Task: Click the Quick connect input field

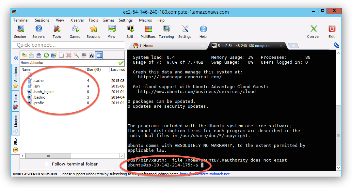Action: pyautogui.click(x=69, y=45)
